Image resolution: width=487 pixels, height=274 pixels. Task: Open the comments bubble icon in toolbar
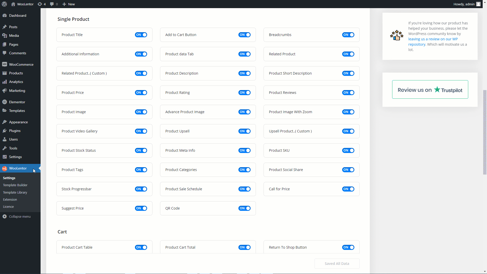click(52, 4)
